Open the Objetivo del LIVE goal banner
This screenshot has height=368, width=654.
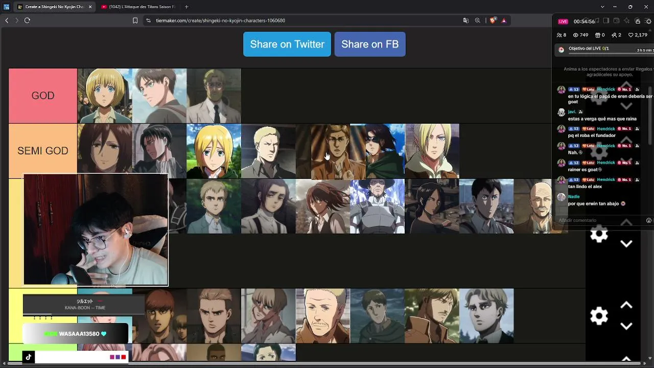(605, 50)
